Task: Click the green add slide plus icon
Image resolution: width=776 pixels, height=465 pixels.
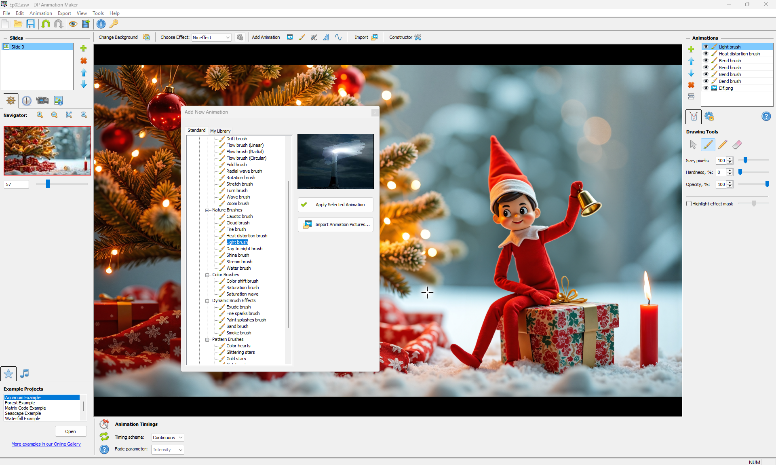Action: [x=84, y=49]
